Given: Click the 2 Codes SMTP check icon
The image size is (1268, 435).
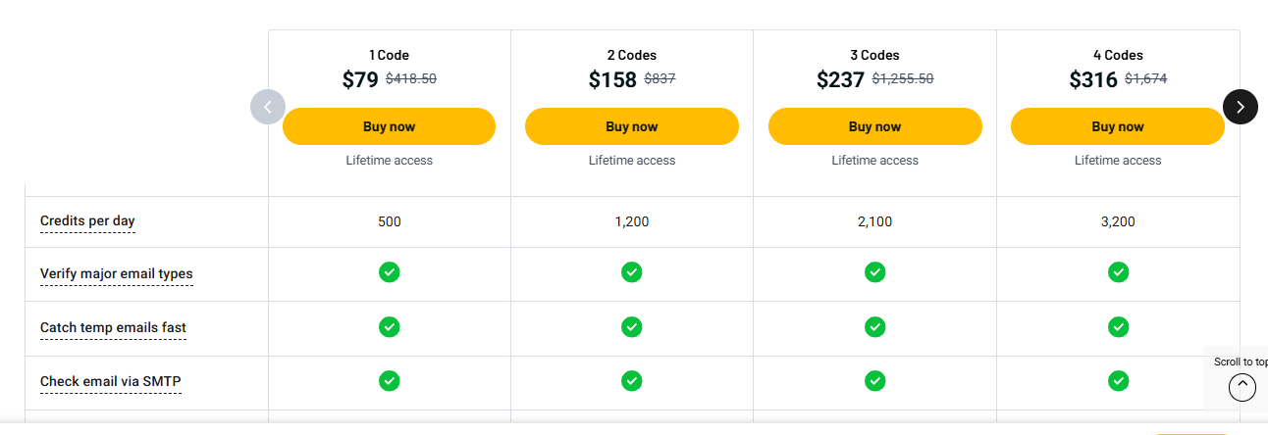Looking at the screenshot, I should pyautogui.click(x=632, y=380).
